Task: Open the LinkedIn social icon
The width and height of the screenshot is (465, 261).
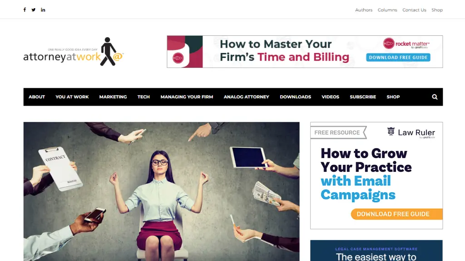Action: tap(43, 10)
